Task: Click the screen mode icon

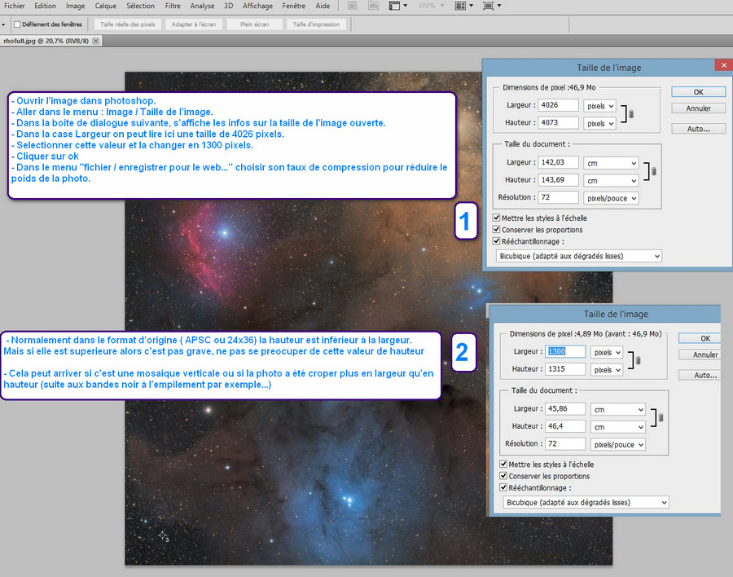Action: [x=488, y=6]
